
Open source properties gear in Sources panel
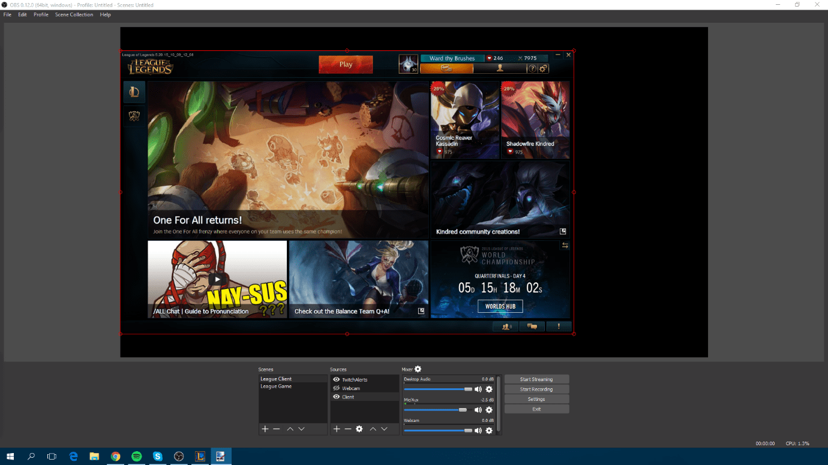click(359, 429)
